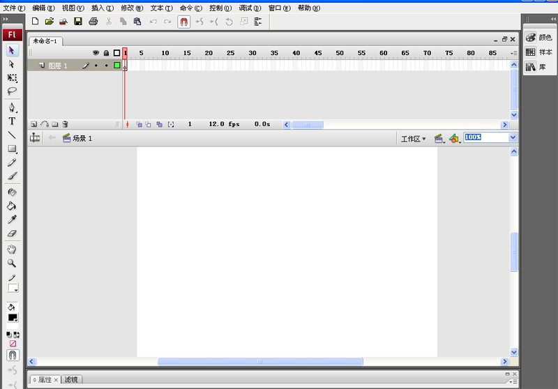This screenshot has width=558, height=389.
Task: Toggle lock all layers padlock icon
Action: [x=106, y=53]
